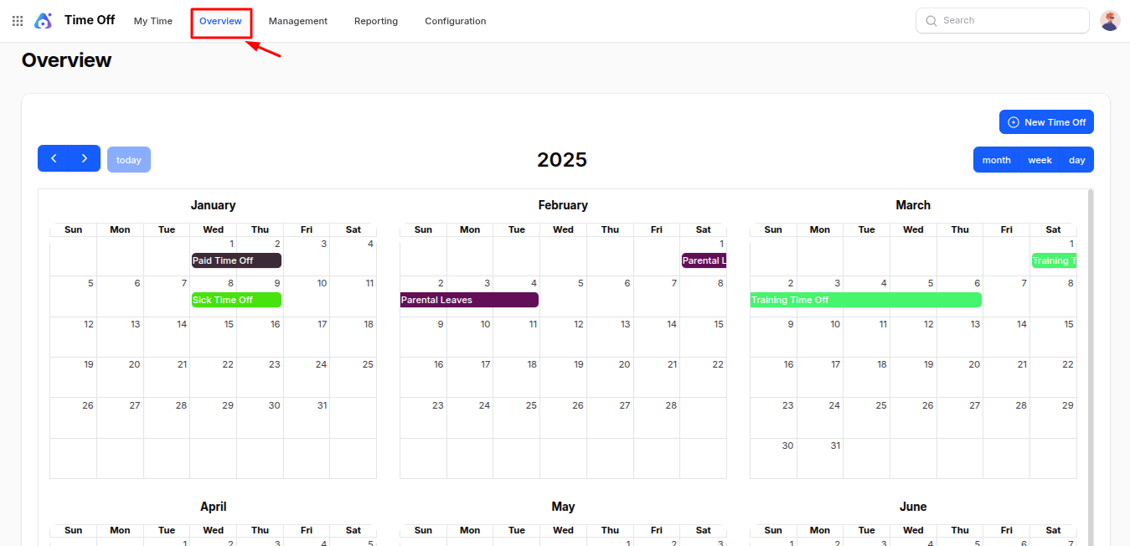The image size is (1130, 546).
Task: Open the apps grid launcher icon
Action: [x=18, y=21]
